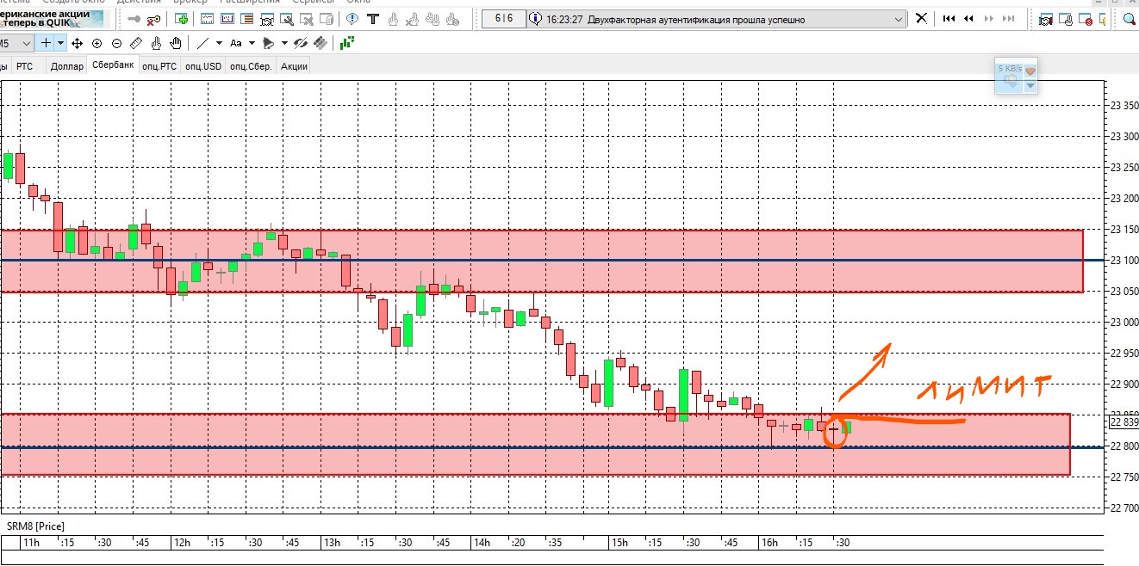Select the marker flag tool
1139x566 pixels.
pyautogui.click(x=268, y=43)
